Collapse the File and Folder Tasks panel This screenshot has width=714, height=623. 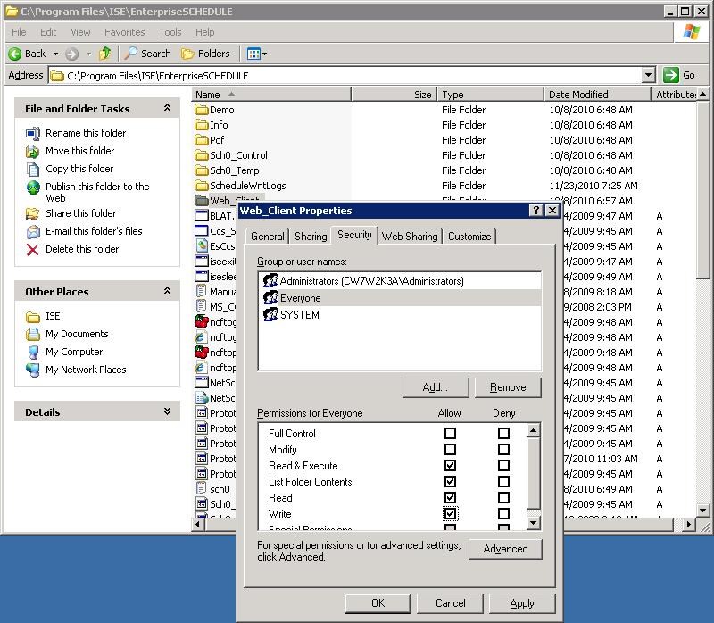pos(167,108)
